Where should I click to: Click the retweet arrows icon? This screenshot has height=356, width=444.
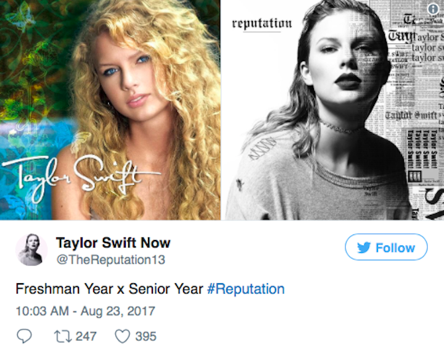(62, 336)
